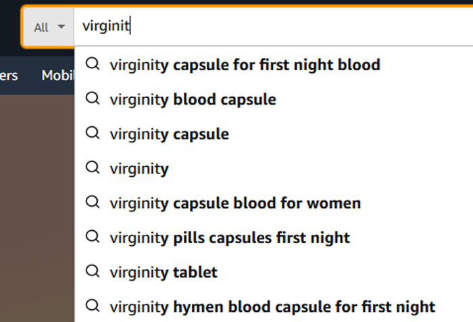The height and width of the screenshot is (322, 473).
Task: Click search icon beside 'virginity capsule' suggestion
Action: point(93,133)
